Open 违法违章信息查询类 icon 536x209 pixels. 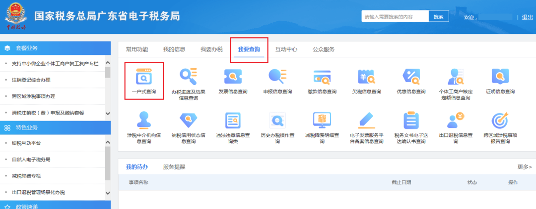coord(233,120)
